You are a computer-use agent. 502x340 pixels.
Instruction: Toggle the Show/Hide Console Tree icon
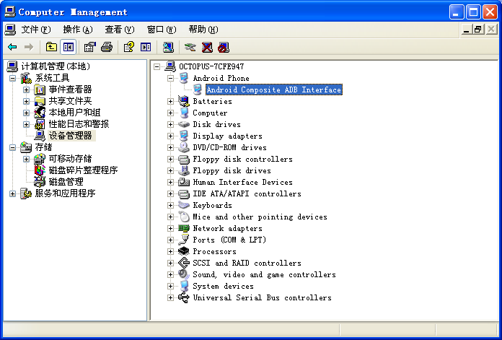coord(69,48)
